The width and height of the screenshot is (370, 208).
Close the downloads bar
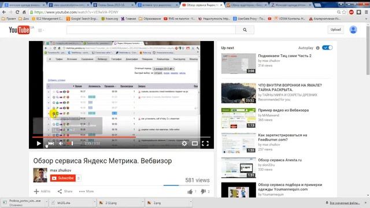(366, 203)
